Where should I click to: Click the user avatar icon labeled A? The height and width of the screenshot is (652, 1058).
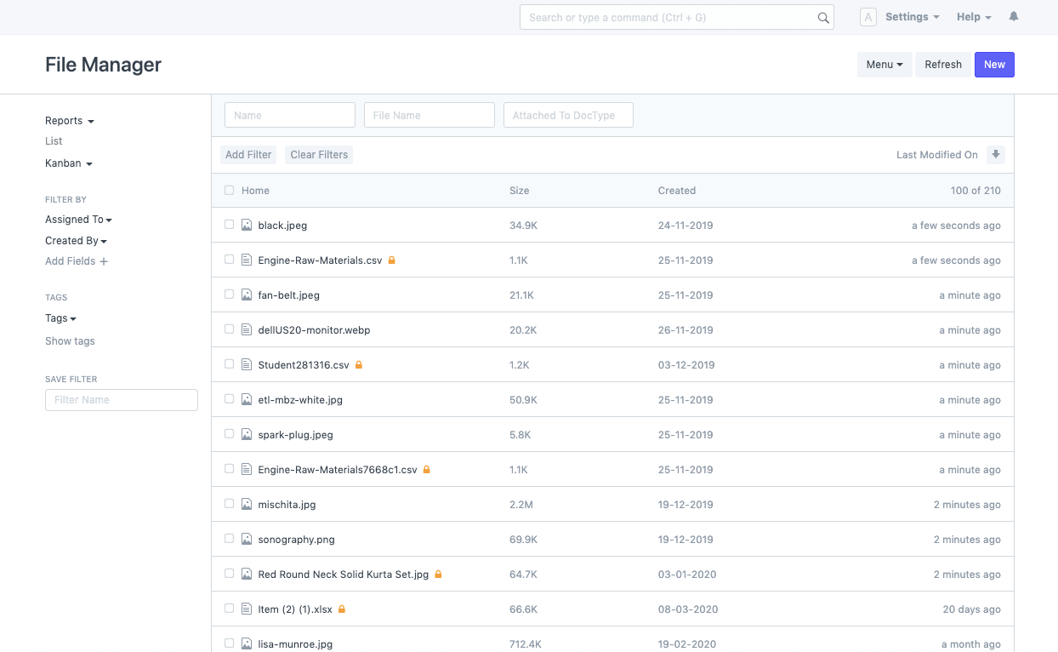pos(867,17)
